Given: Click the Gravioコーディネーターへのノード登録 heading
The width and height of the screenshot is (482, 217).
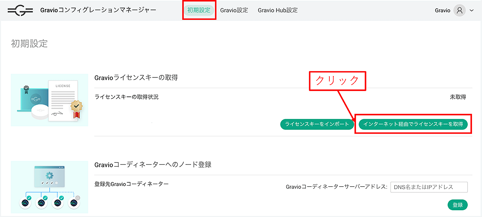Looking at the screenshot, I should coord(153,165).
